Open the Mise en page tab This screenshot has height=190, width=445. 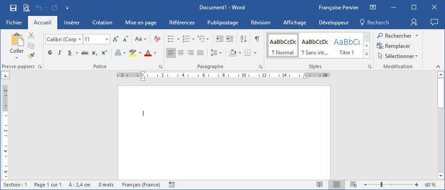(x=140, y=23)
